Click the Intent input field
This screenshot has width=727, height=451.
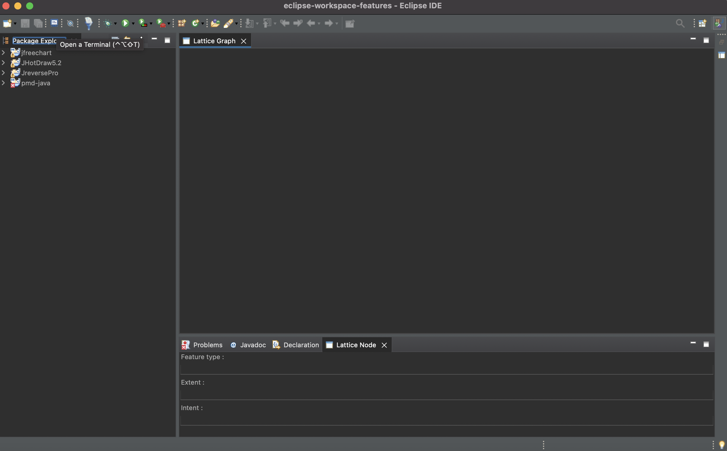(x=447, y=420)
